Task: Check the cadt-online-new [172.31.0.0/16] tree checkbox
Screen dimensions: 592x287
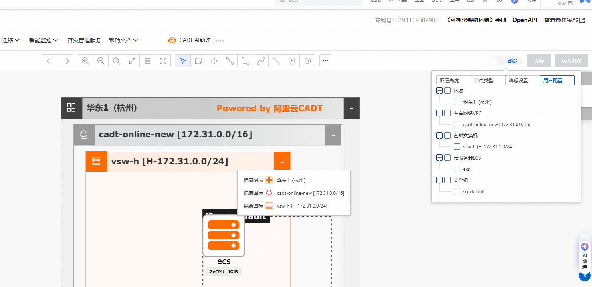Action: (457, 124)
